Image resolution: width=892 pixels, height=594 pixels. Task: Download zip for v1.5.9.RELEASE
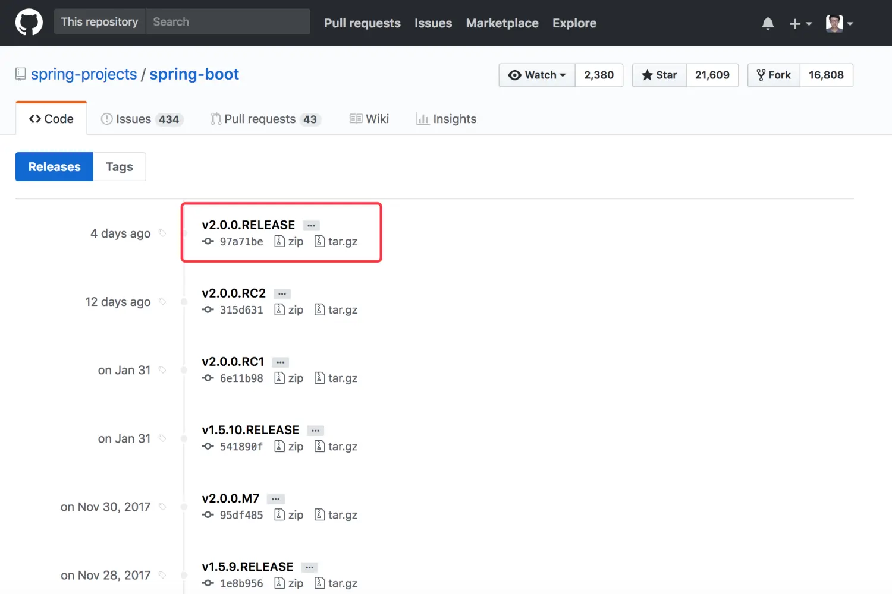pyautogui.click(x=289, y=583)
